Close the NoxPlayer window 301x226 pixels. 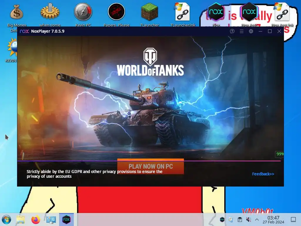(x=279, y=31)
